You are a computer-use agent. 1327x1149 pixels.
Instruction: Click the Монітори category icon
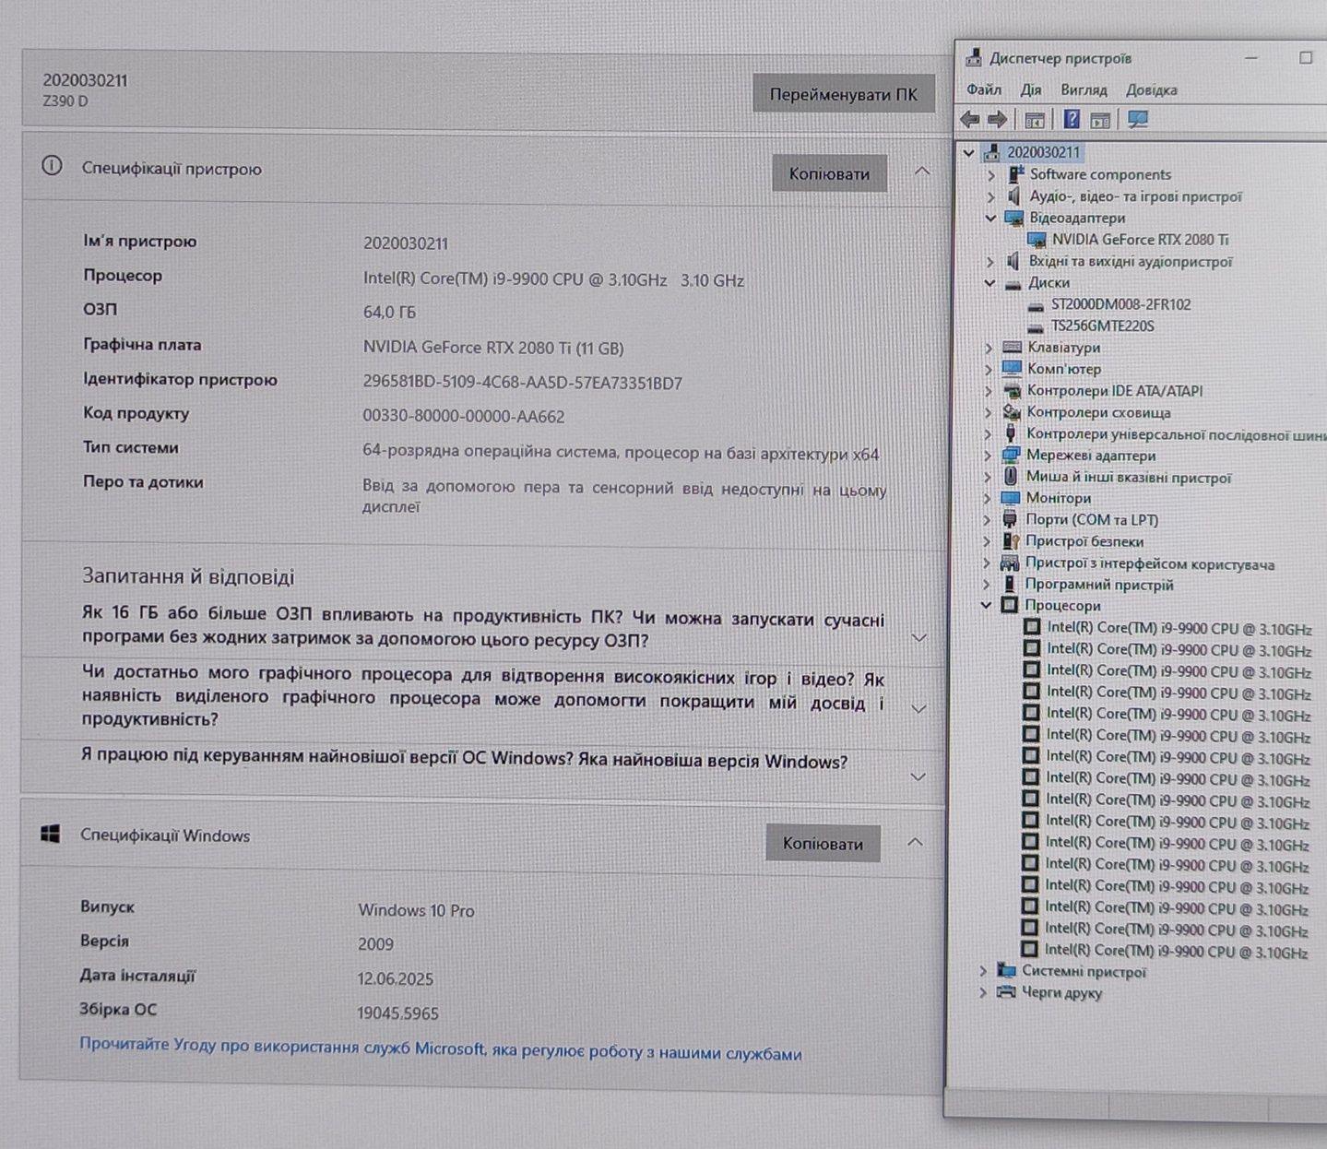pos(1011,498)
